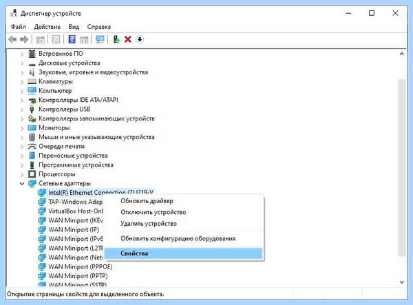
Task: Select WAN Miniport (PPPOE) entry
Action: click(81, 267)
